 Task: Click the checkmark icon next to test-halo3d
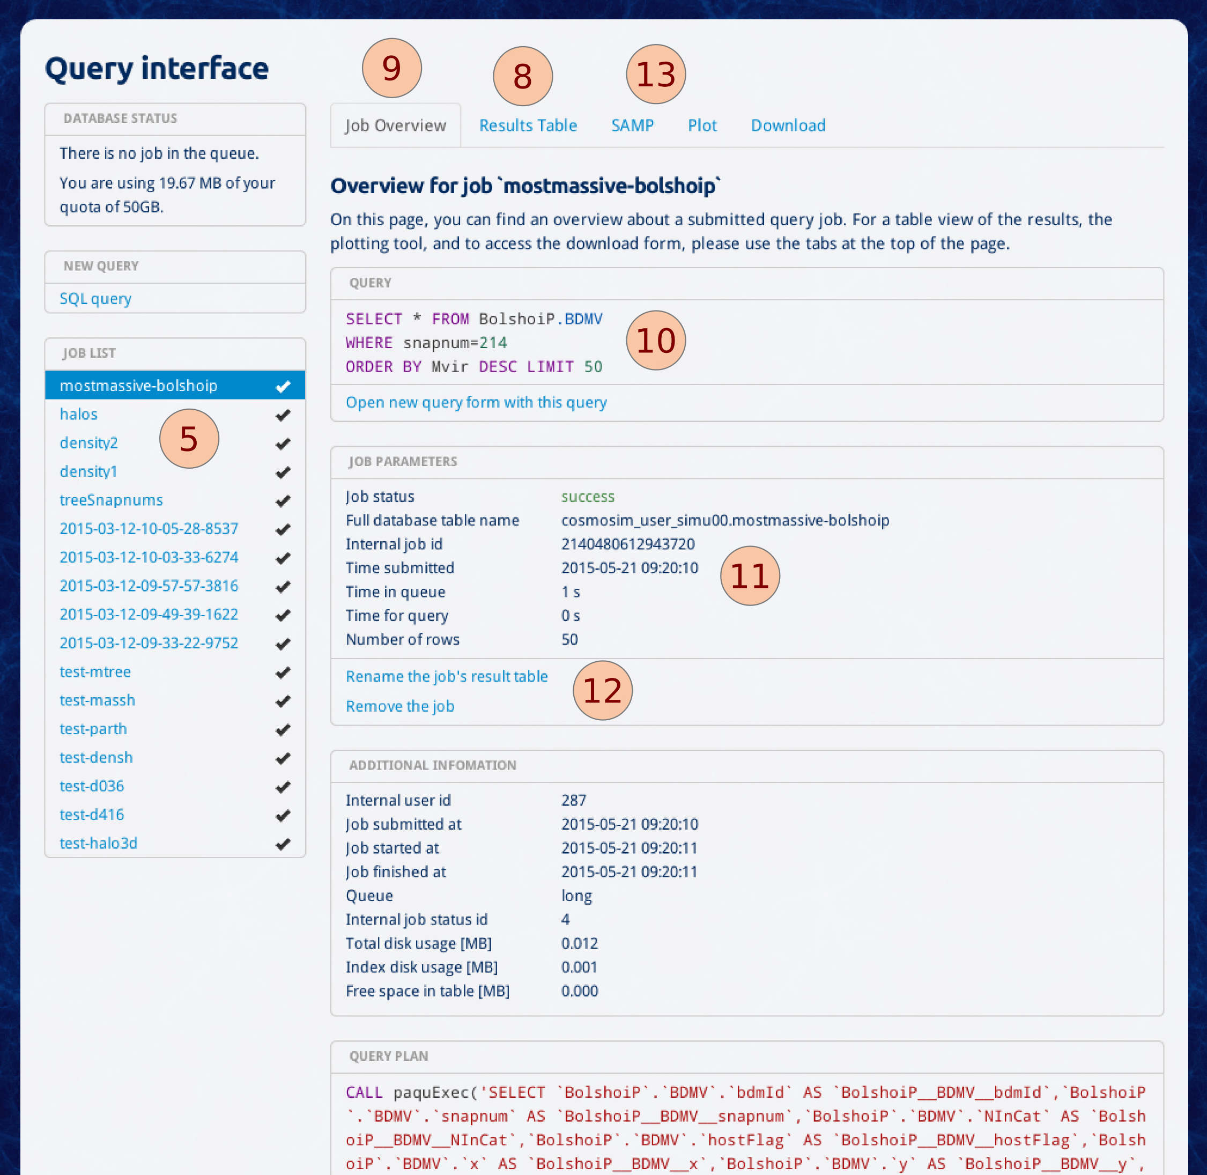tap(283, 844)
